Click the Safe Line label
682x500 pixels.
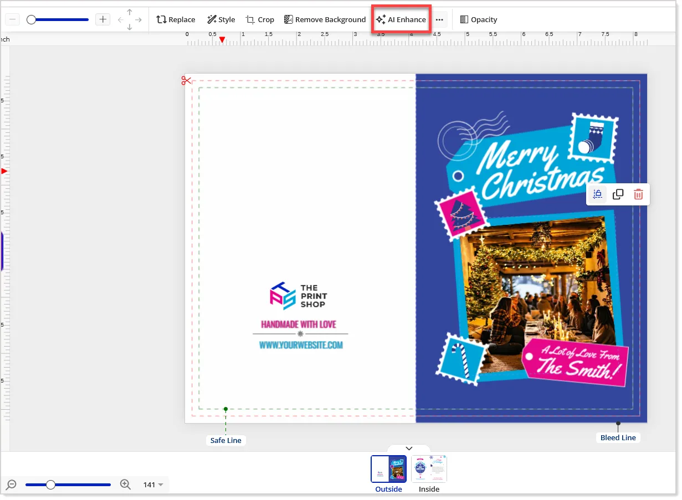pyautogui.click(x=226, y=441)
